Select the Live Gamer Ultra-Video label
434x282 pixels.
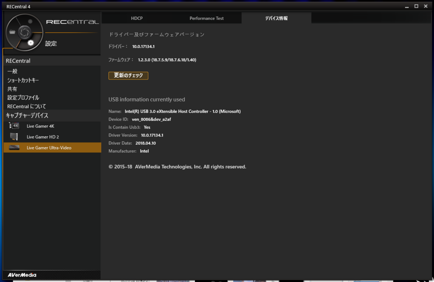(x=49, y=148)
